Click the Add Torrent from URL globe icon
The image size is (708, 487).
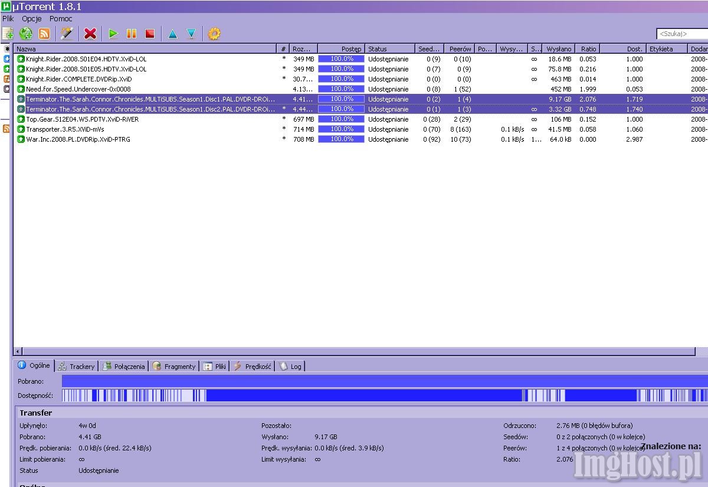coord(26,34)
